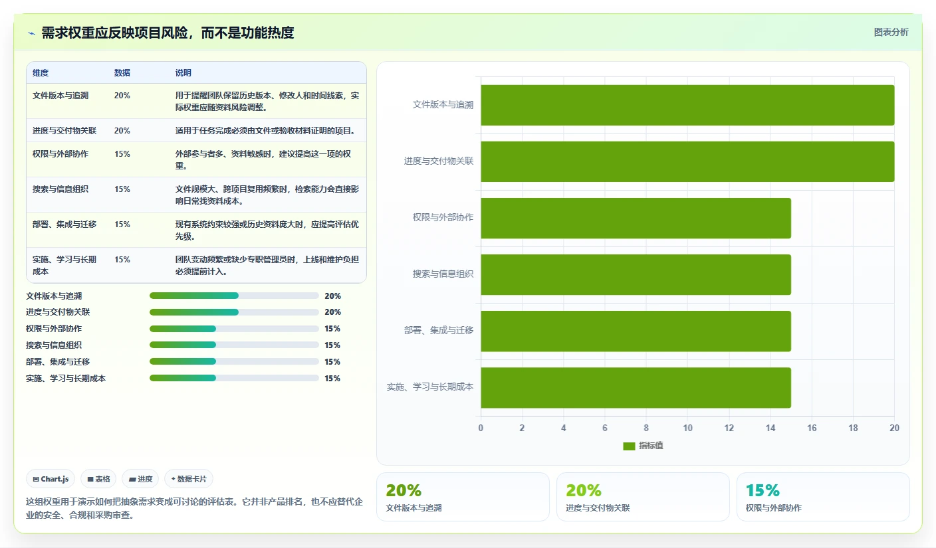Click the 进度与交付物关联 progress bar

tap(234, 312)
